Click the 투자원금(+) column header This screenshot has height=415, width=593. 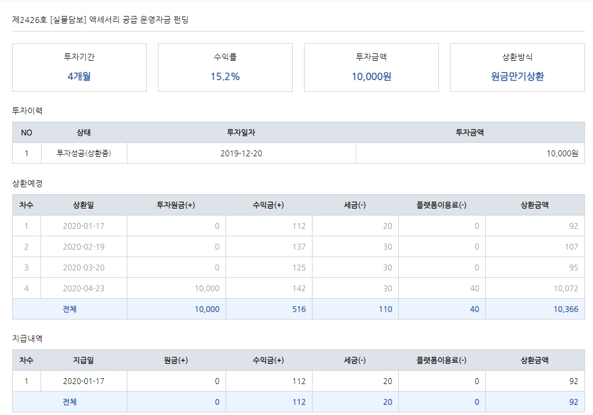tap(176, 205)
